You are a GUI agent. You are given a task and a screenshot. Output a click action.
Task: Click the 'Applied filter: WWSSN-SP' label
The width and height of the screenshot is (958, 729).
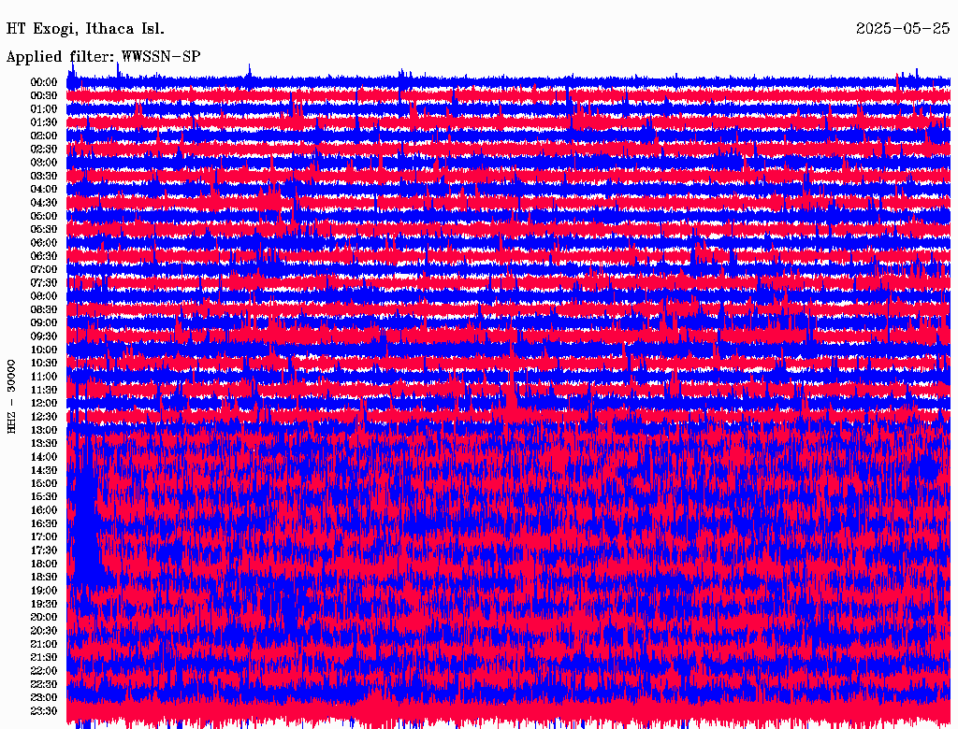click(x=103, y=57)
